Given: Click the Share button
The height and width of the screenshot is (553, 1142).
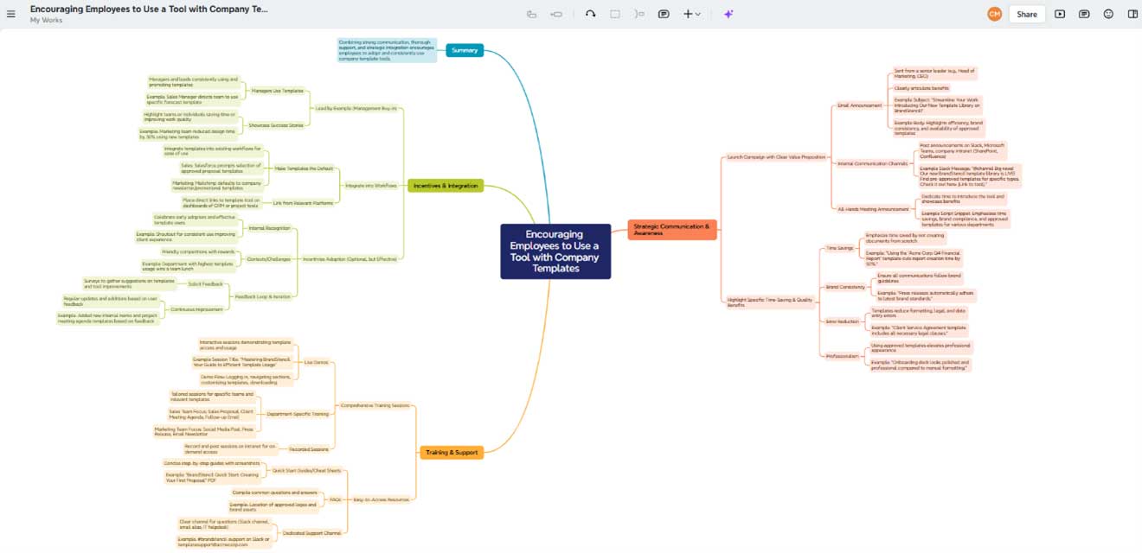Looking at the screenshot, I should (x=1027, y=14).
